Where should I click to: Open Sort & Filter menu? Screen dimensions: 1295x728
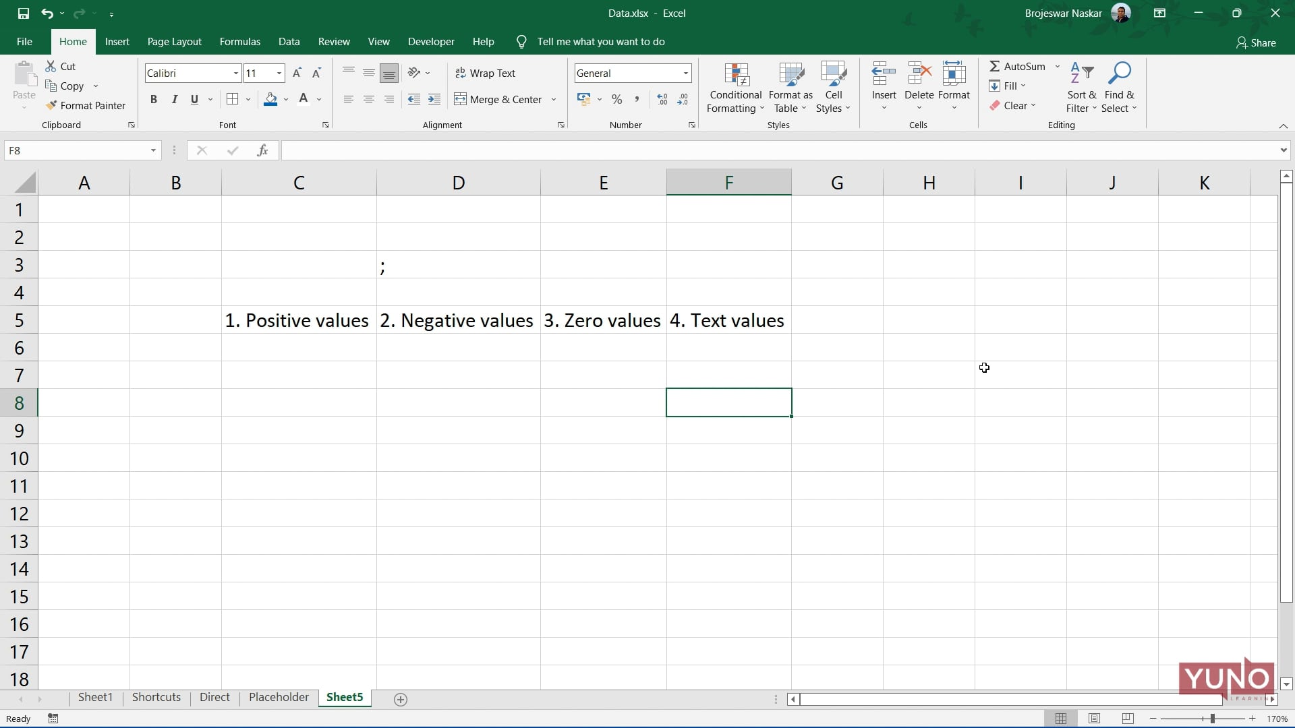(x=1082, y=88)
